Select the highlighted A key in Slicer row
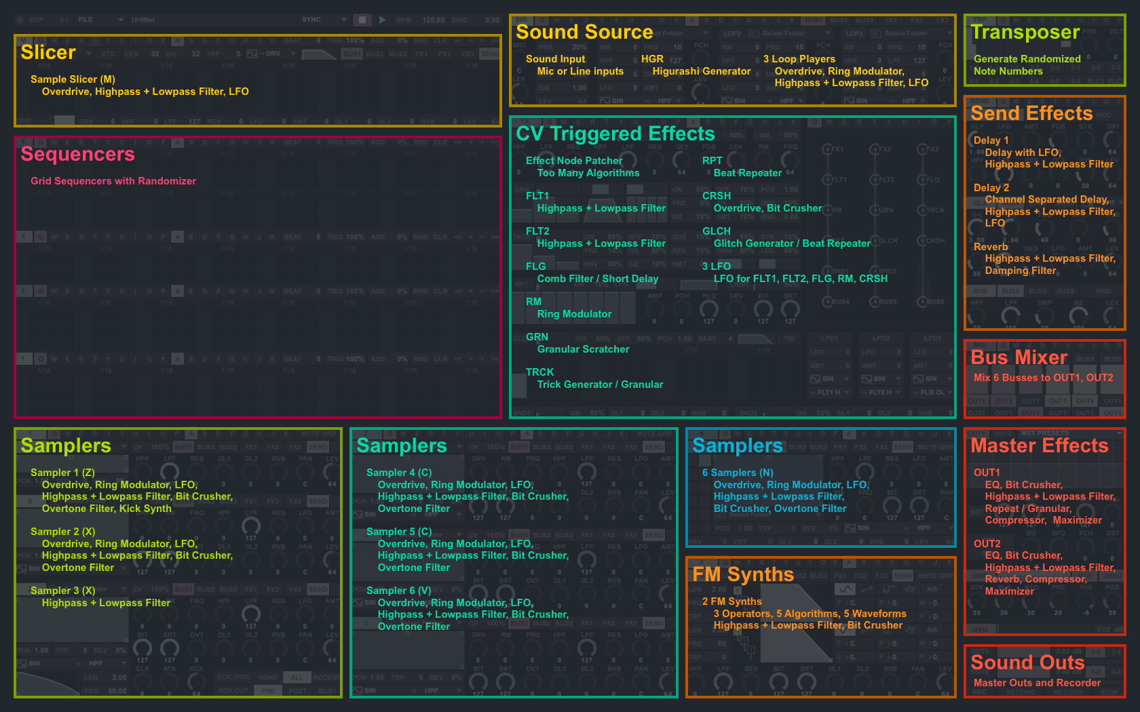 tap(177, 40)
